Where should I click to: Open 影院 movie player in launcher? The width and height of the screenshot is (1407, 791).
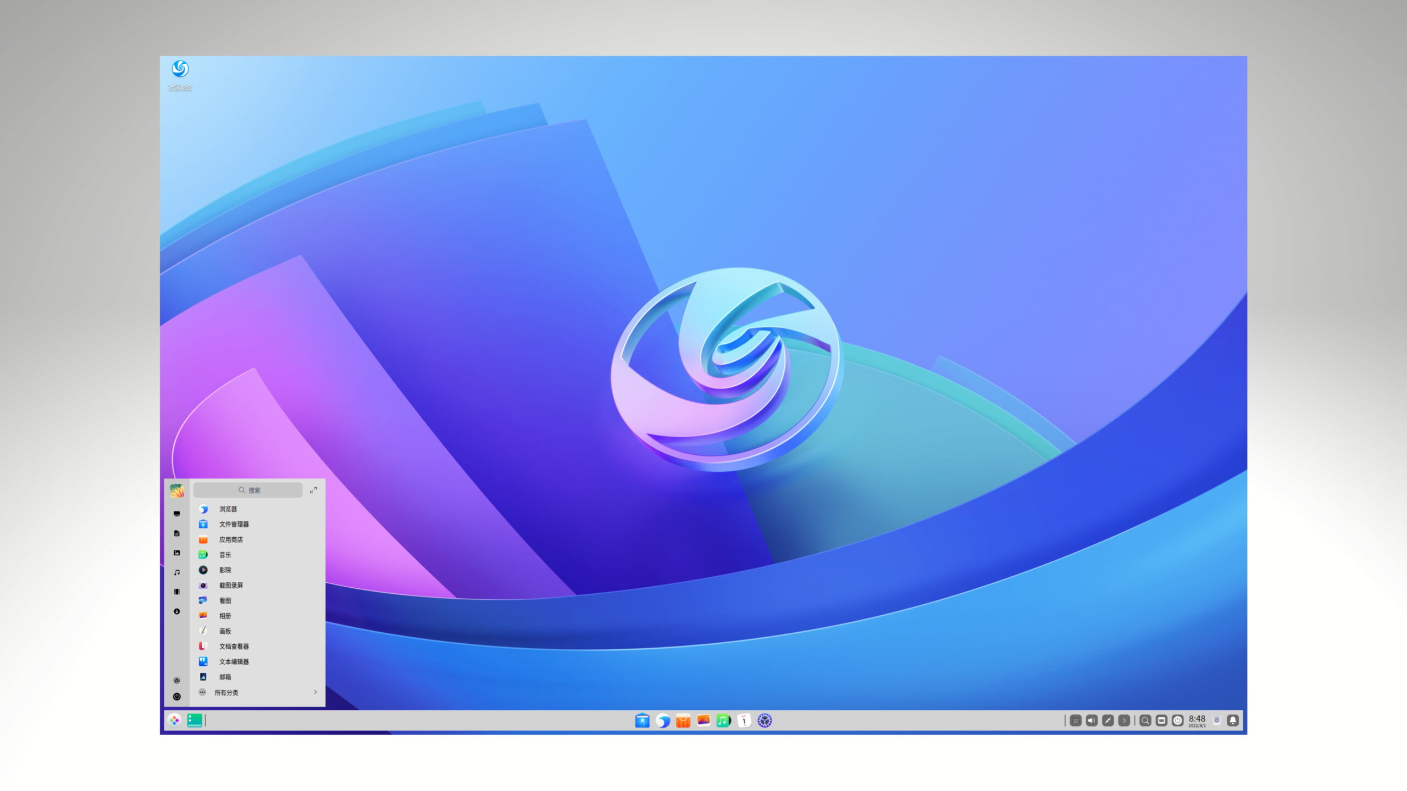tap(257, 570)
